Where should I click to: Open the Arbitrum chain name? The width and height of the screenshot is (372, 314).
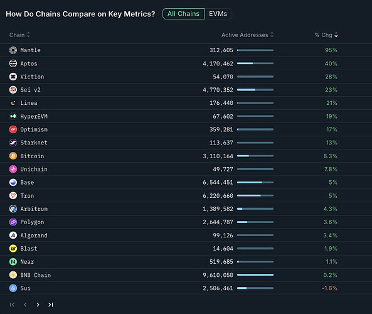tap(34, 208)
